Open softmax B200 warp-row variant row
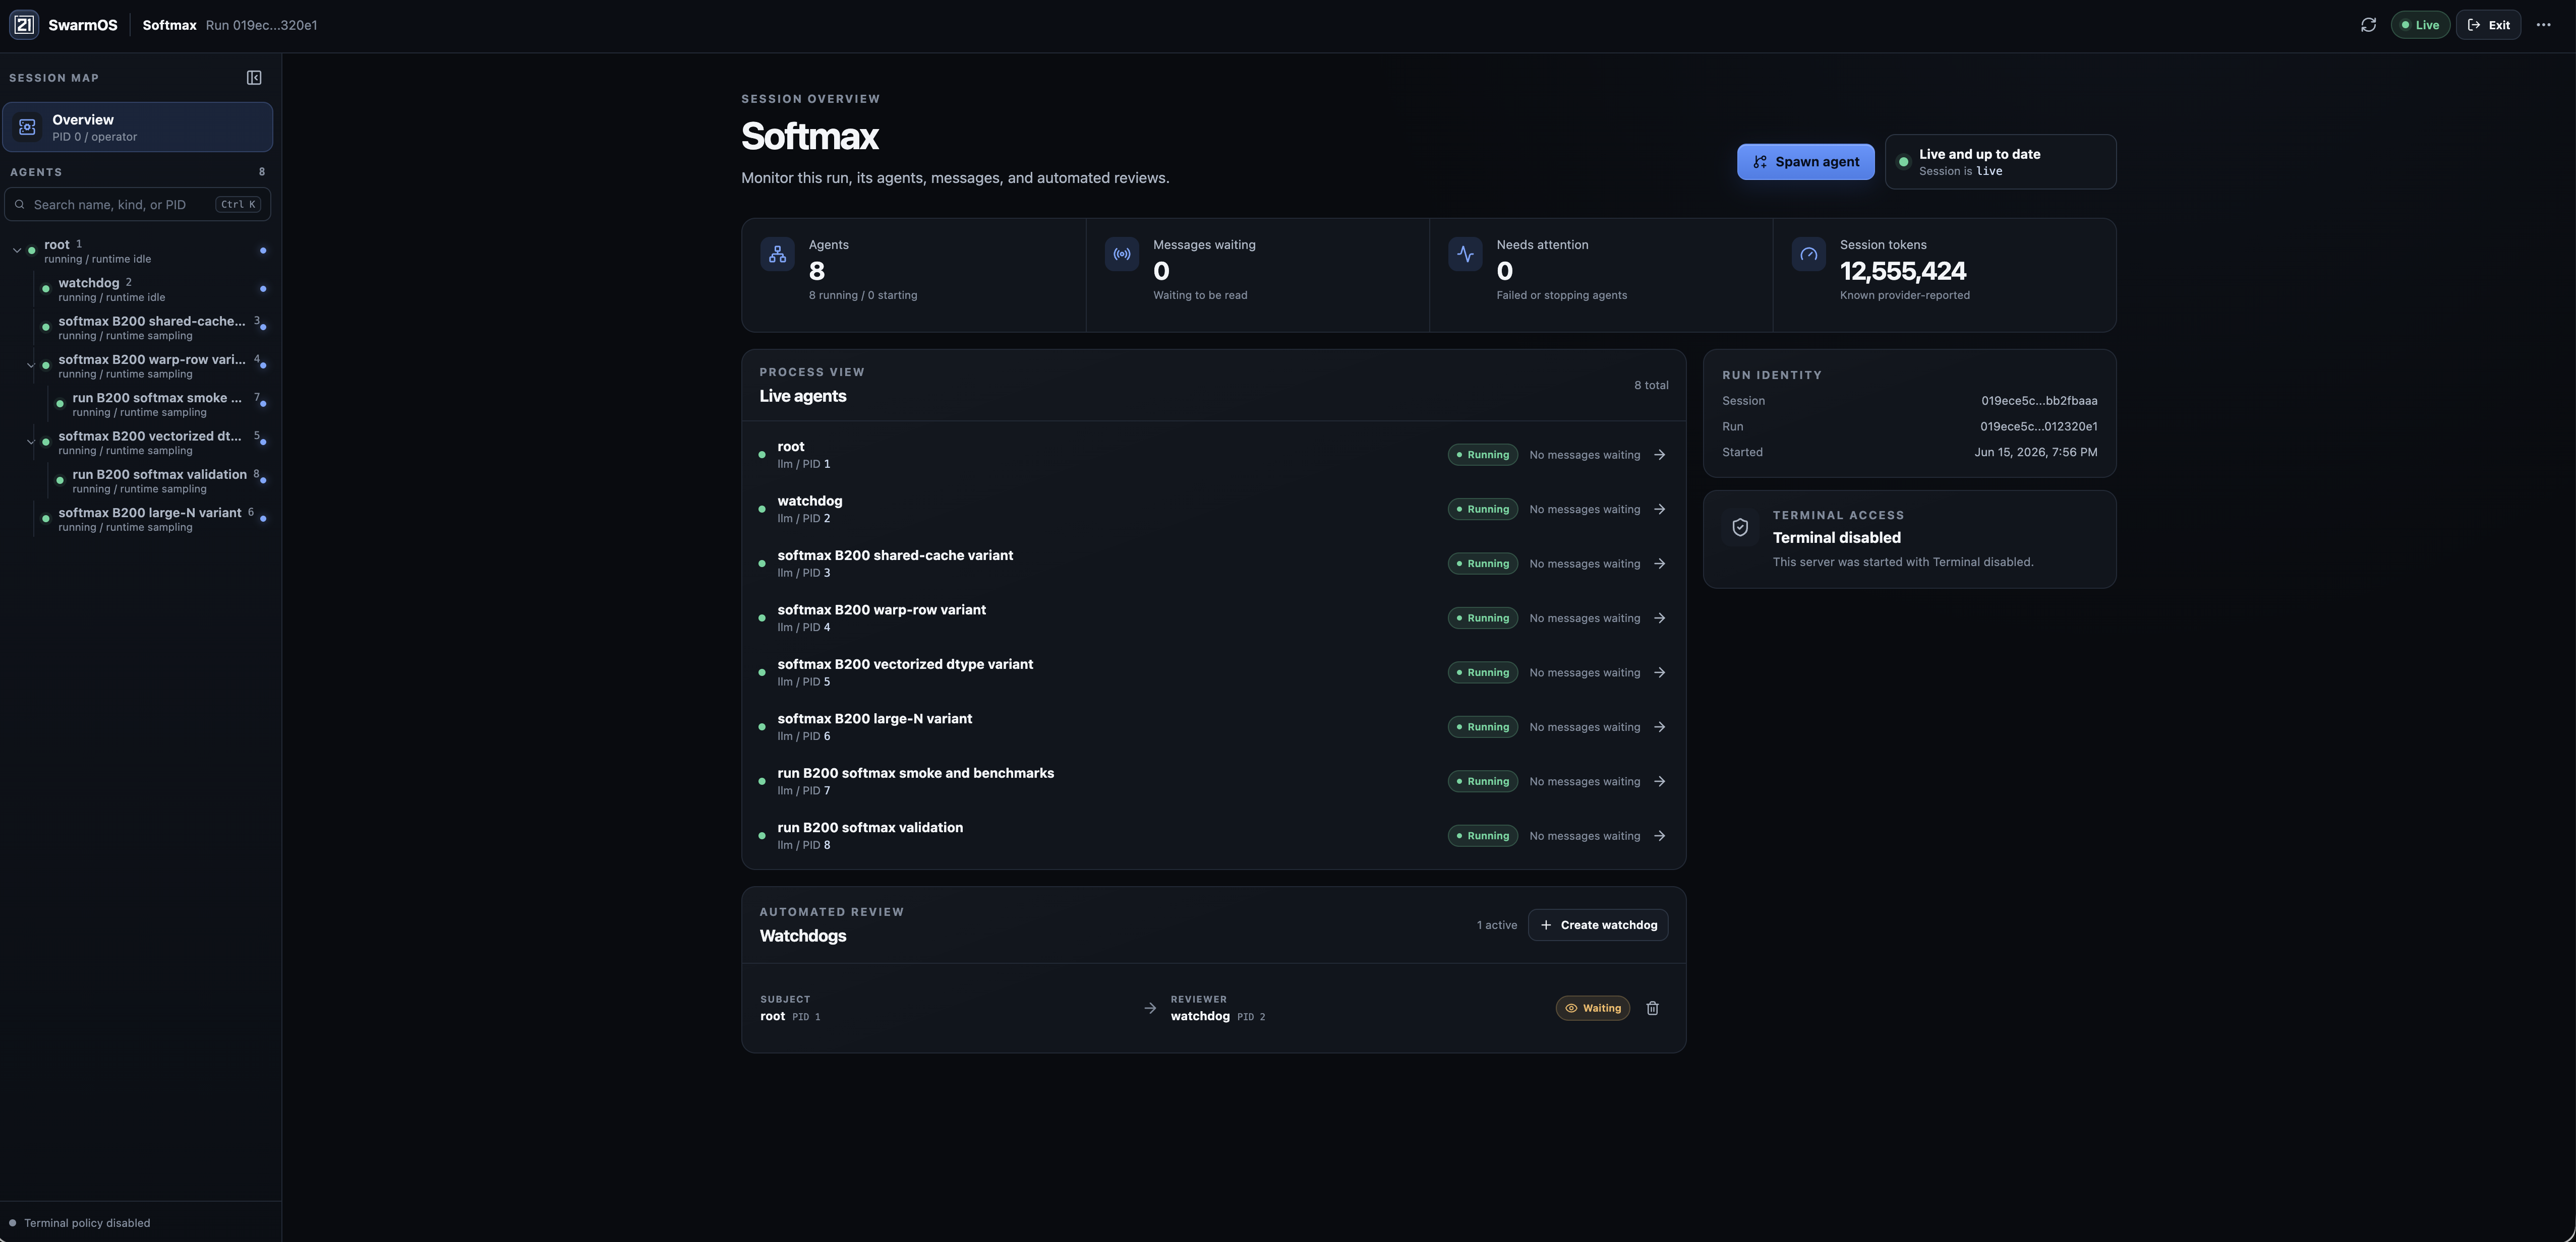The width and height of the screenshot is (2576, 1242). click(x=1213, y=618)
